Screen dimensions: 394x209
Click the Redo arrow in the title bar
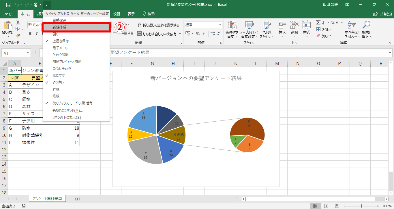pyautogui.click(x=26, y=5)
